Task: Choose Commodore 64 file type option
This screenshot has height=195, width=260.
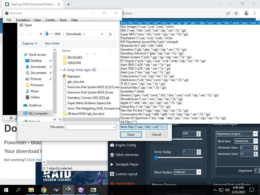Action: (x=165, y=114)
